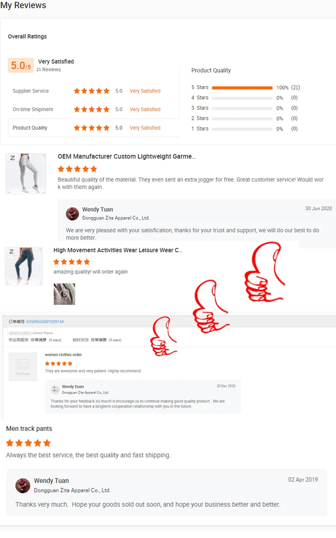Select the Product Quality rating row
This screenshot has width=336, height=538.
pyautogui.click(x=94, y=128)
